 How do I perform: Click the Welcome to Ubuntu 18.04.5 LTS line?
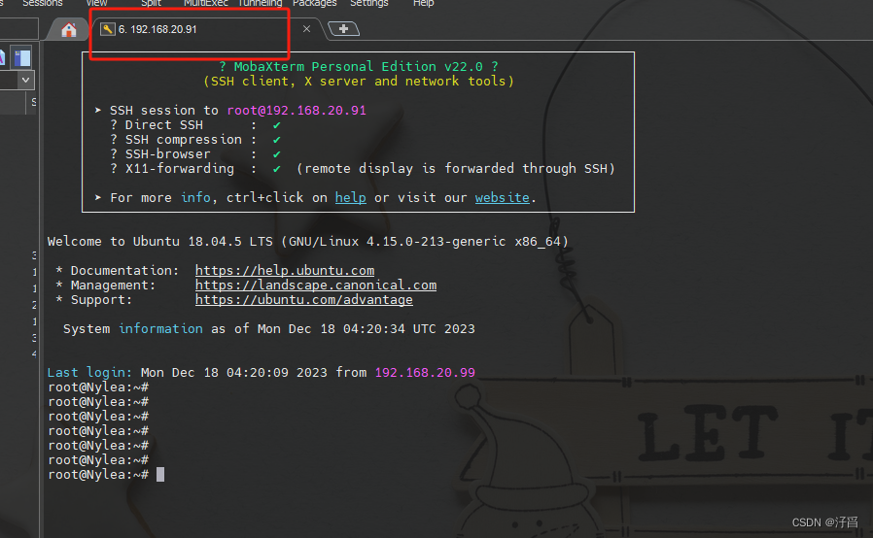(x=308, y=242)
